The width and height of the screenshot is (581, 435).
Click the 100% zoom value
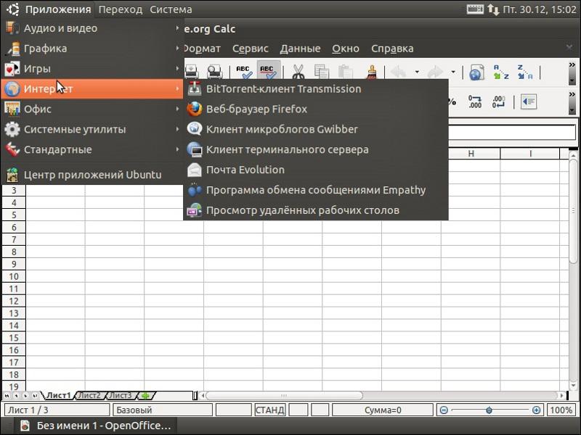(561, 410)
